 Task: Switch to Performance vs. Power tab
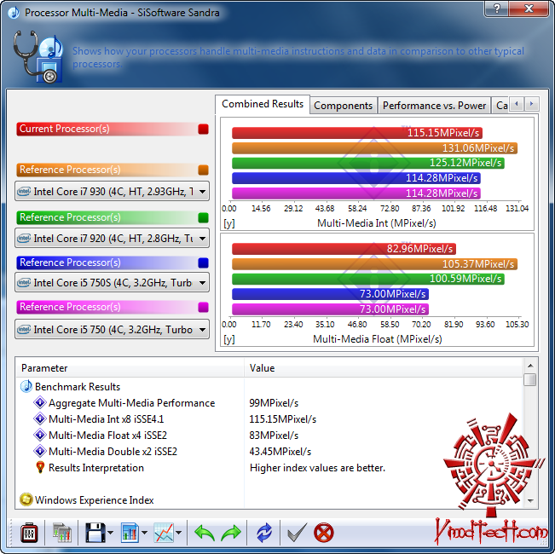(x=434, y=106)
